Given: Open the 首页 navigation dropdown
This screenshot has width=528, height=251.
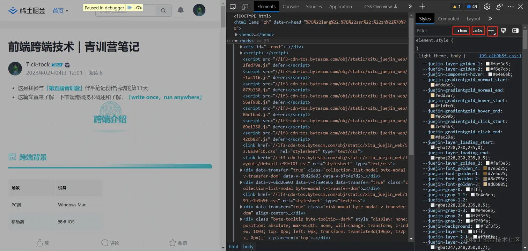Looking at the screenshot, I should point(60,11).
